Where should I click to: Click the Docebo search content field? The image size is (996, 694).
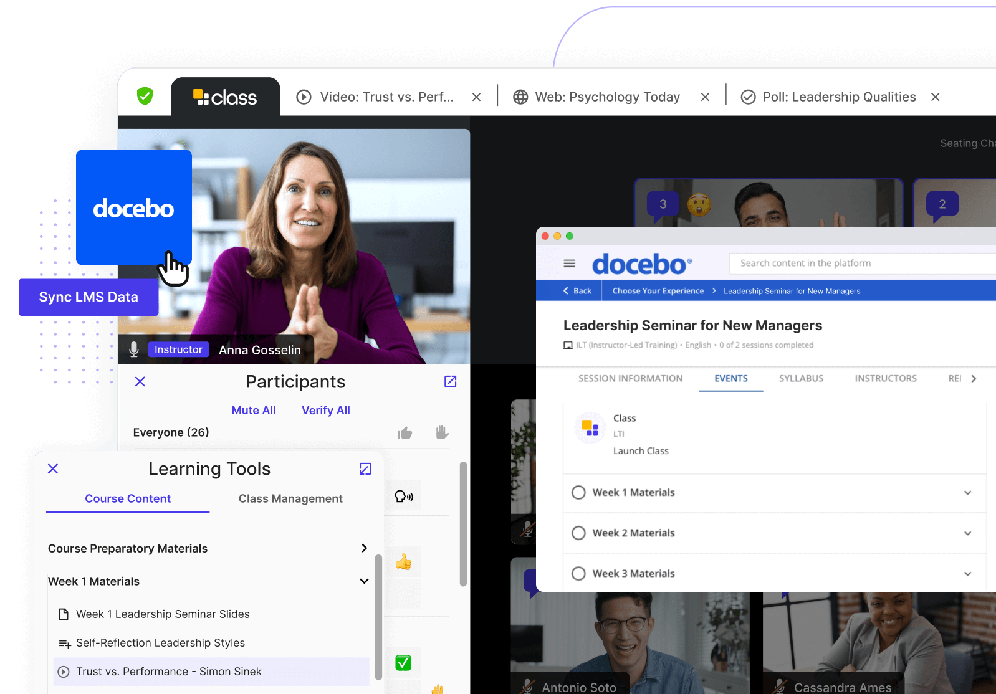[860, 263]
